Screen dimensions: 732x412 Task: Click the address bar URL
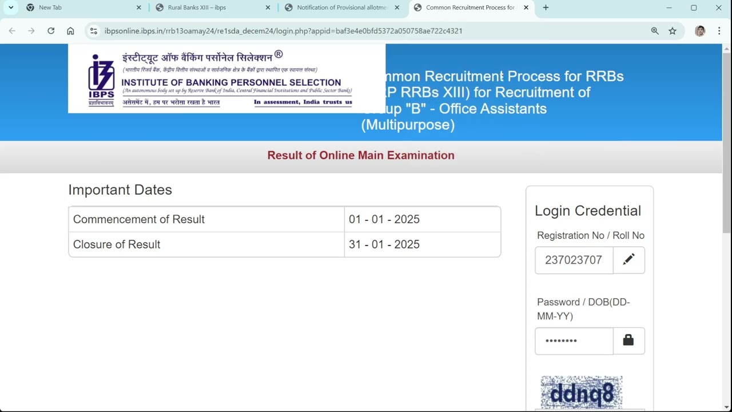(283, 31)
